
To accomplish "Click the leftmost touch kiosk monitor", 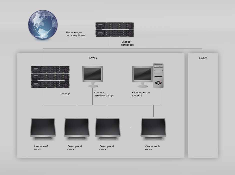I will point(43,128).
